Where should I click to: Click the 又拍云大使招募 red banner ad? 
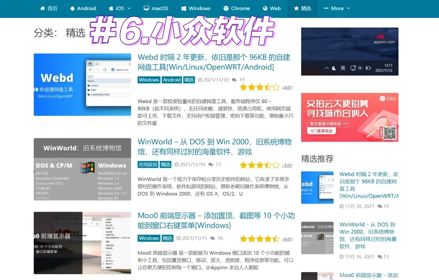(x=350, y=117)
